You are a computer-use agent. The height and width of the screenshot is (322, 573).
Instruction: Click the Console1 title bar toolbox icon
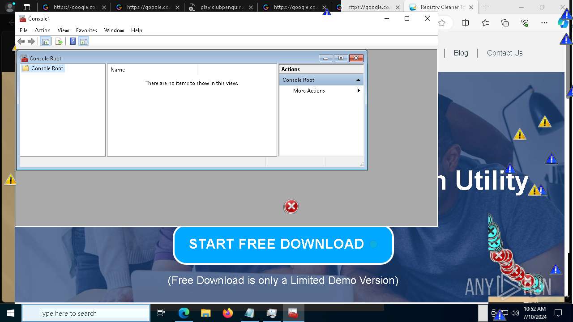22,18
